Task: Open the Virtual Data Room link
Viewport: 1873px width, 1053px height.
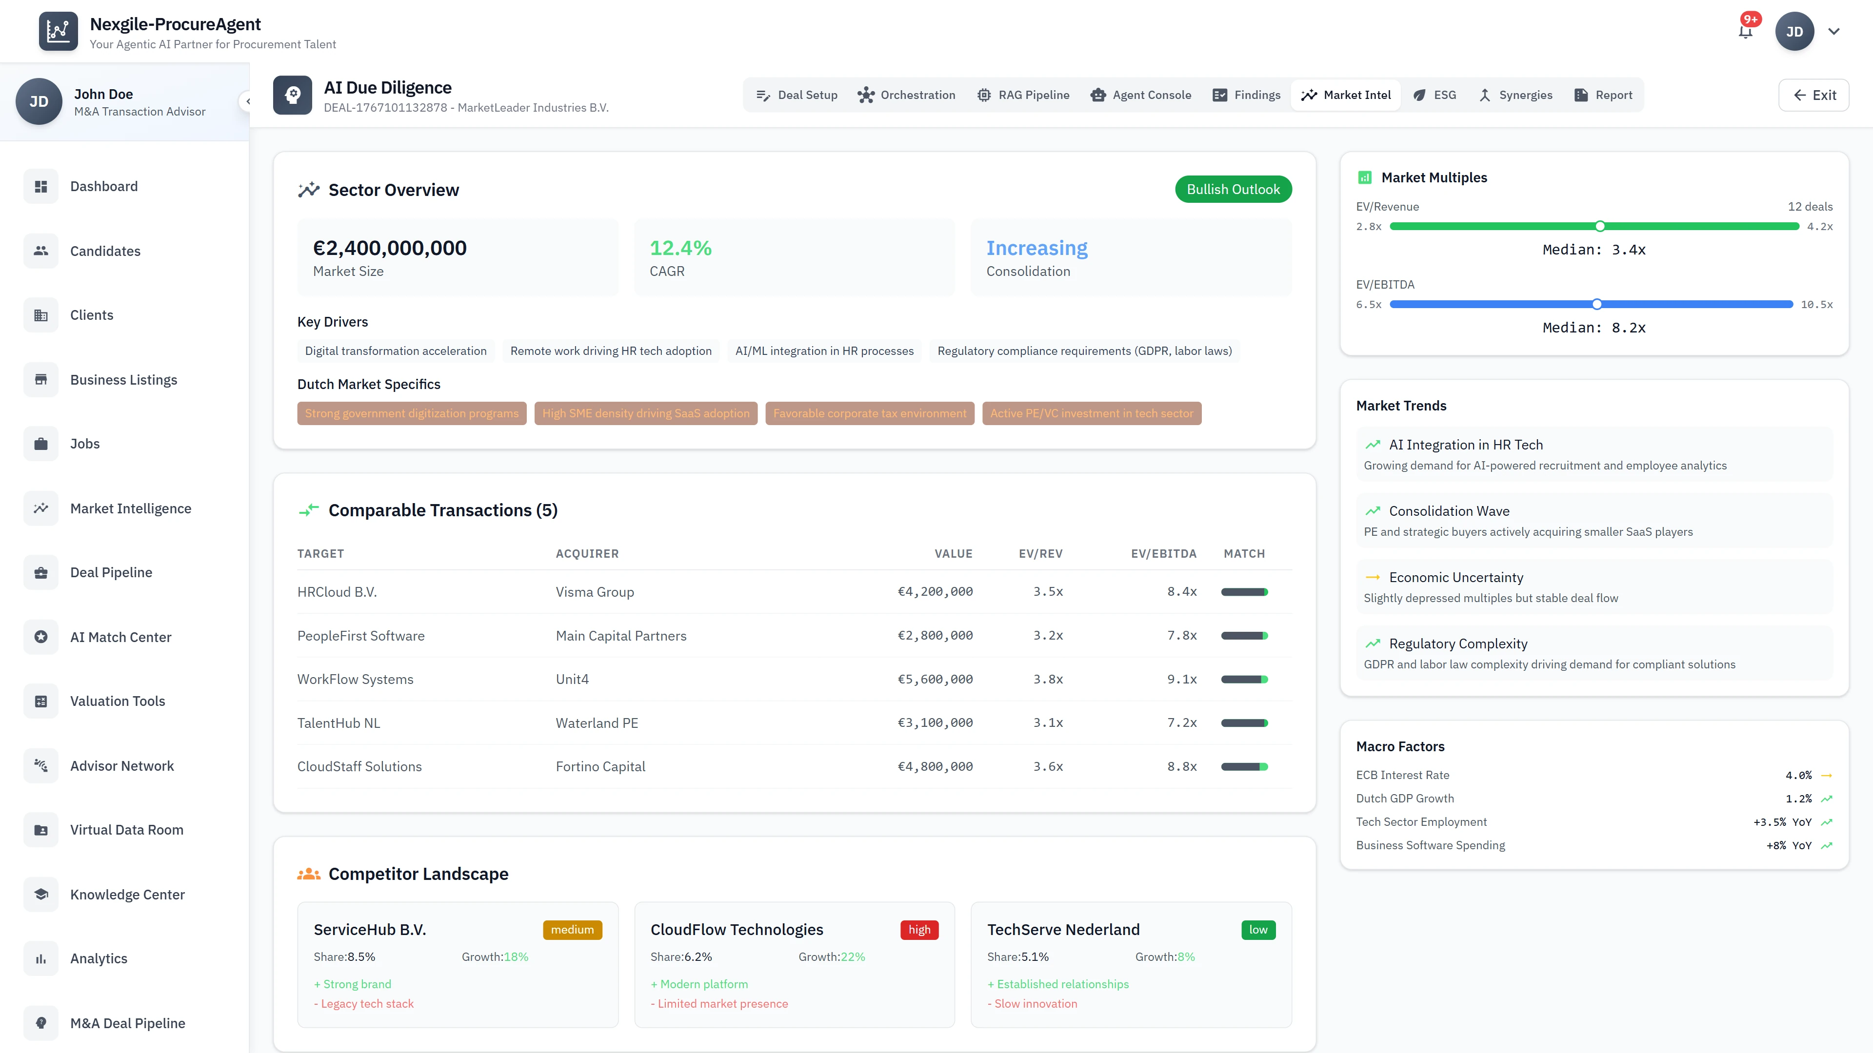Action: click(126, 829)
